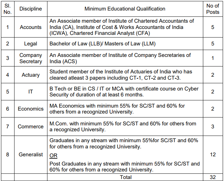Click the underlined "OR" in Generalist row

pos(54,155)
